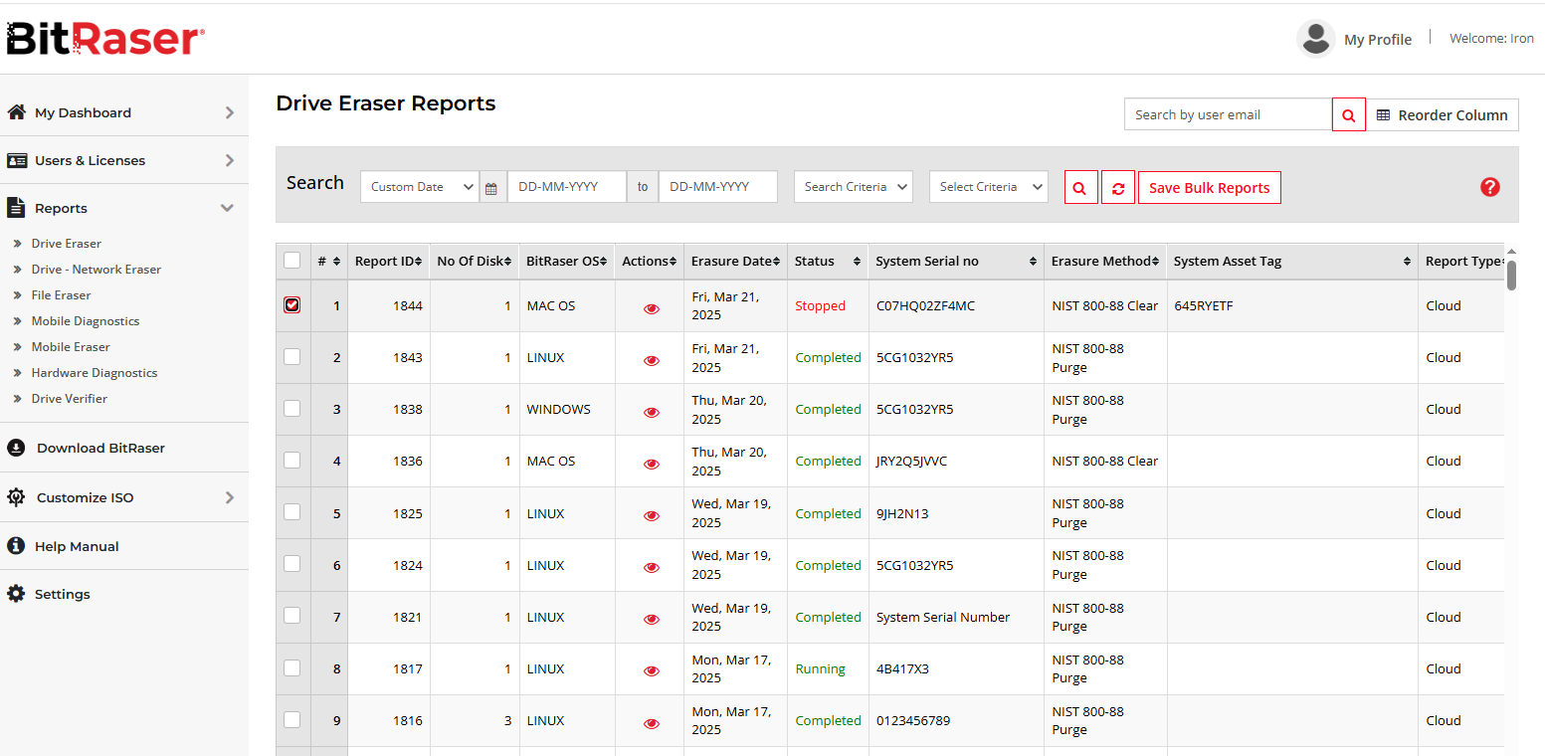This screenshot has height=756, width=1545.
Task: Focus the Search by user email field
Action: pyautogui.click(x=1228, y=115)
